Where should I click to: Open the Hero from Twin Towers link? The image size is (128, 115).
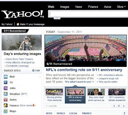pyautogui.click(x=20, y=59)
